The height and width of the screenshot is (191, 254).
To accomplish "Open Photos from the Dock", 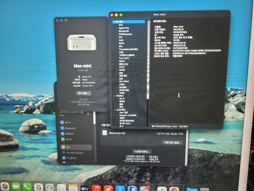I will tap(5, 186).
